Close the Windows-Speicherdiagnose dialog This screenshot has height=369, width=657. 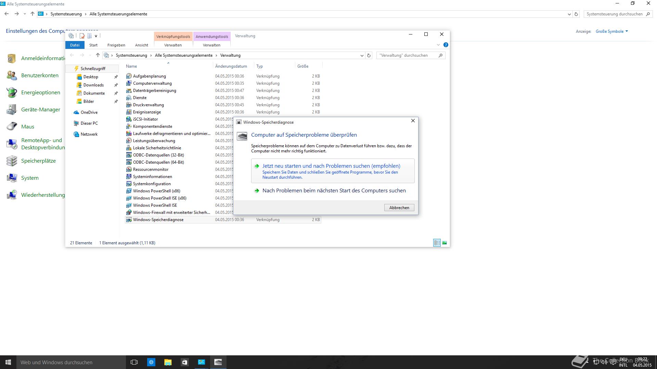[x=413, y=121]
